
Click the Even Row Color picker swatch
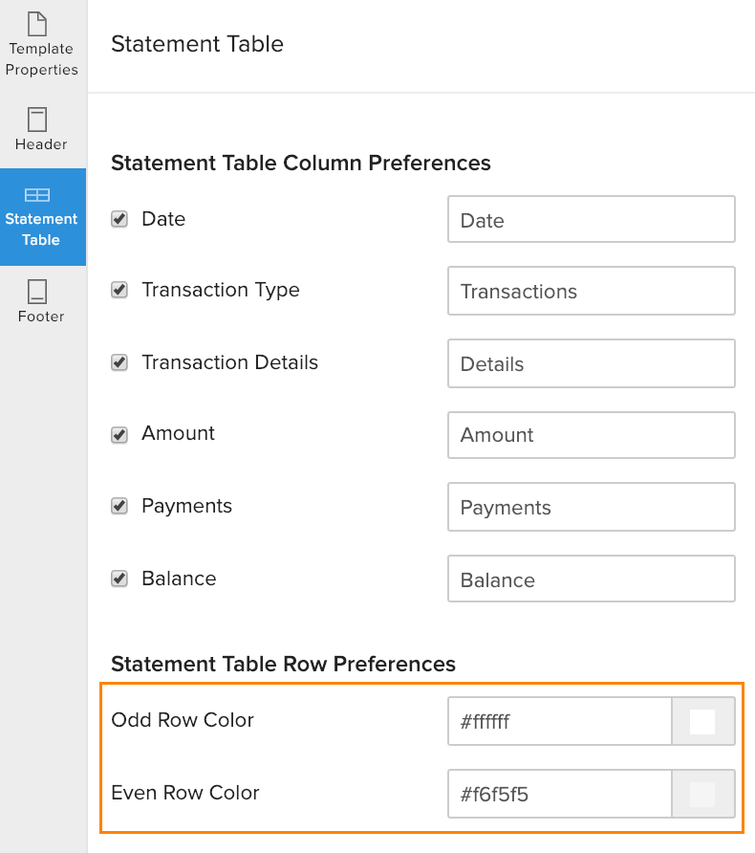click(x=703, y=794)
